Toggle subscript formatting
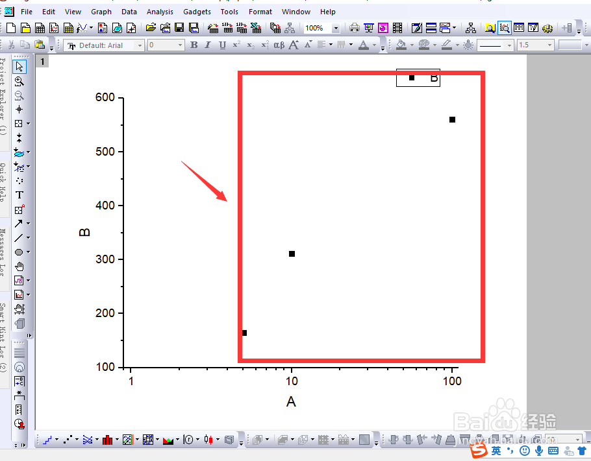Image resolution: width=591 pixels, height=461 pixels. [251, 45]
